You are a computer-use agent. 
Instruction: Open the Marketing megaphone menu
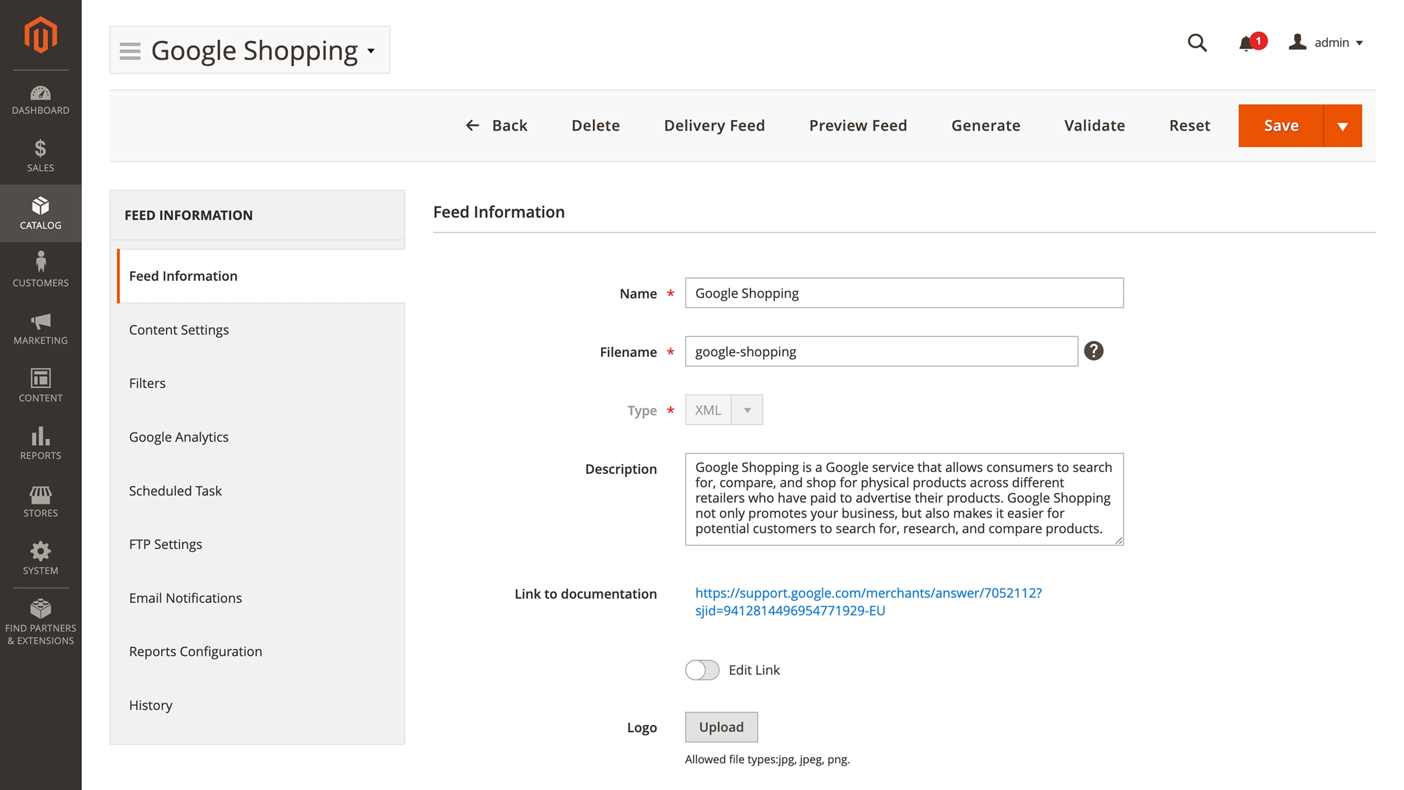tap(40, 328)
